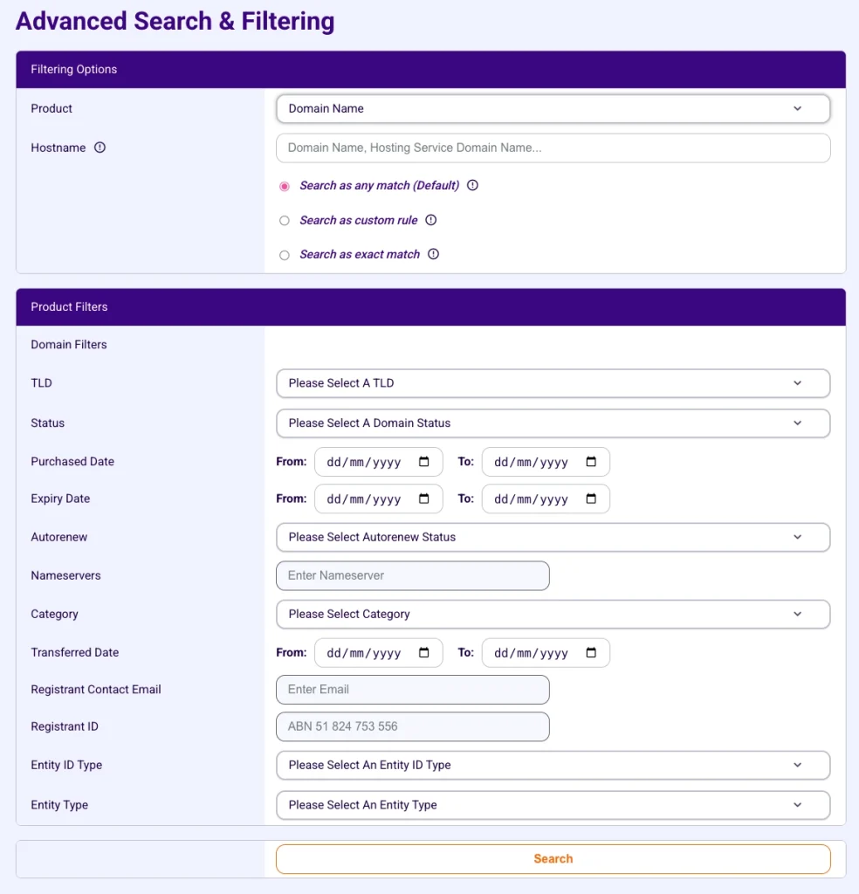
Task: Select the Search as exact match option
Action: [285, 254]
